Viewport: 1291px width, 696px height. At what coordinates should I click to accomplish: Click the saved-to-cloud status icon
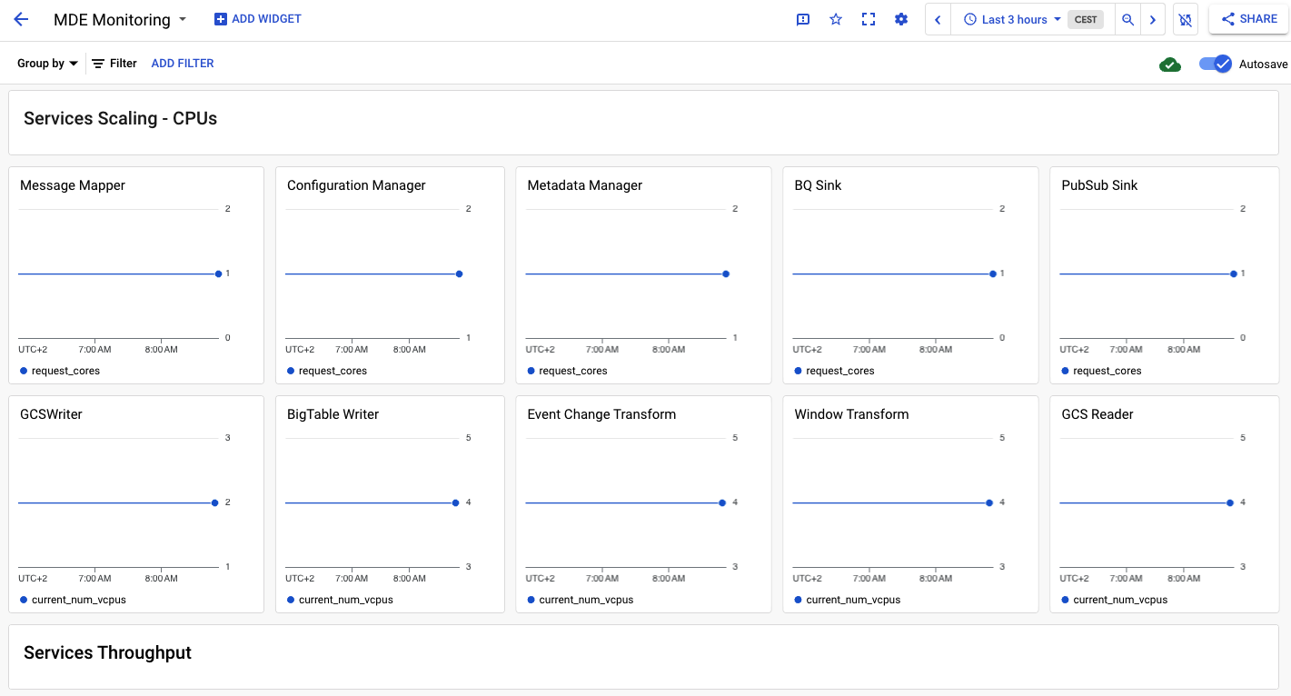click(x=1170, y=64)
